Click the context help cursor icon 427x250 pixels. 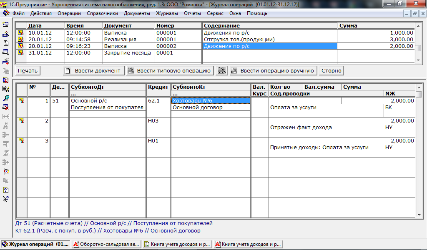click(6, 199)
